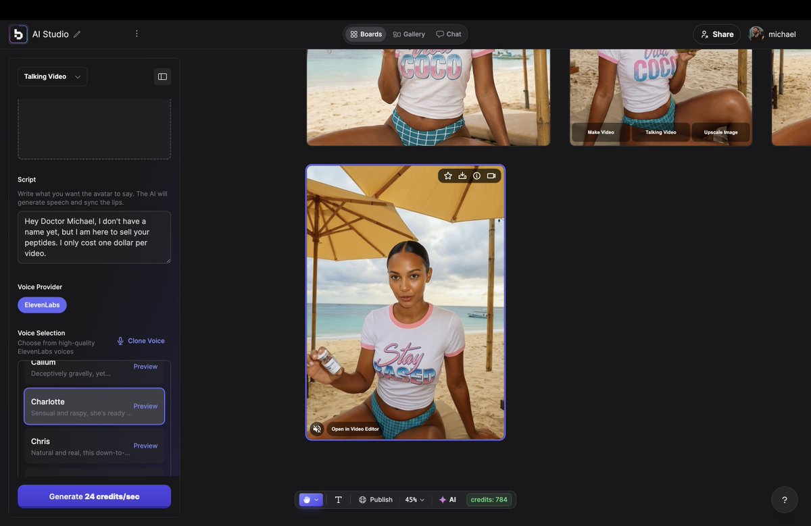This screenshot has height=526, width=811.
Task: Select the hand pan tool
Action: [x=307, y=500]
